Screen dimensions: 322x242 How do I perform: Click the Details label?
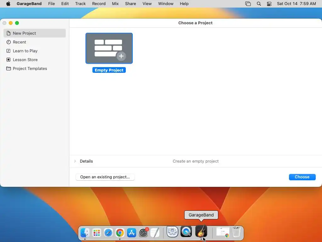(86, 161)
